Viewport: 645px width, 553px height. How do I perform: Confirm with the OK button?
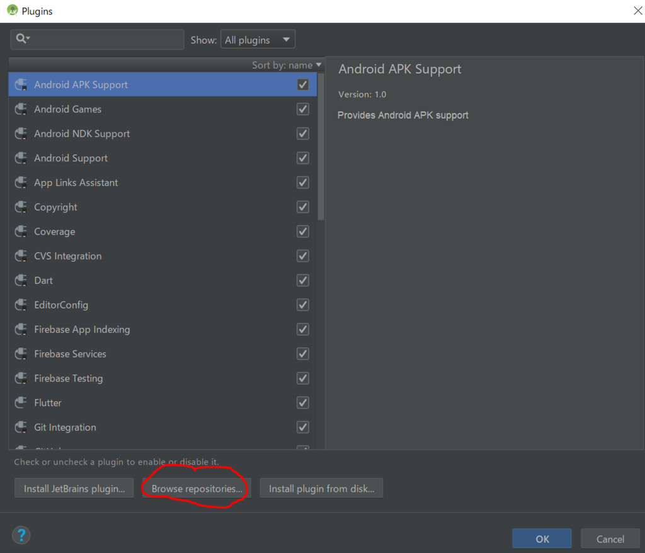coord(542,538)
